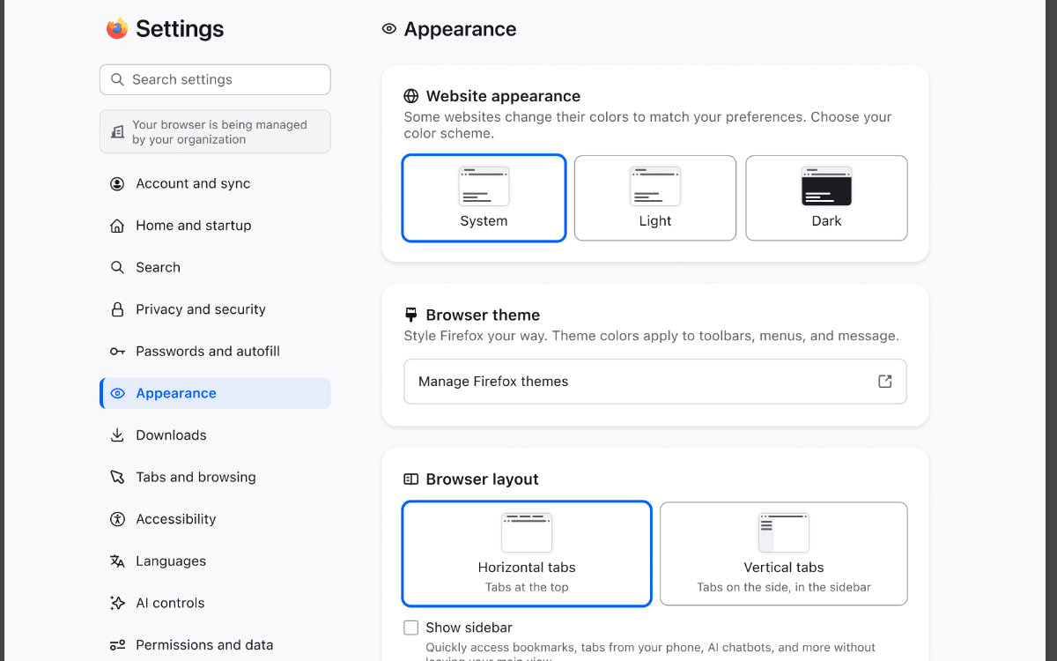Click the external link icon for themes
The width and height of the screenshot is (1057, 661).
coord(884,382)
